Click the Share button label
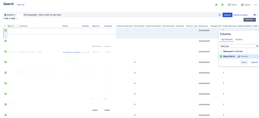This screenshot has height=118, width=259. point(234,5)
